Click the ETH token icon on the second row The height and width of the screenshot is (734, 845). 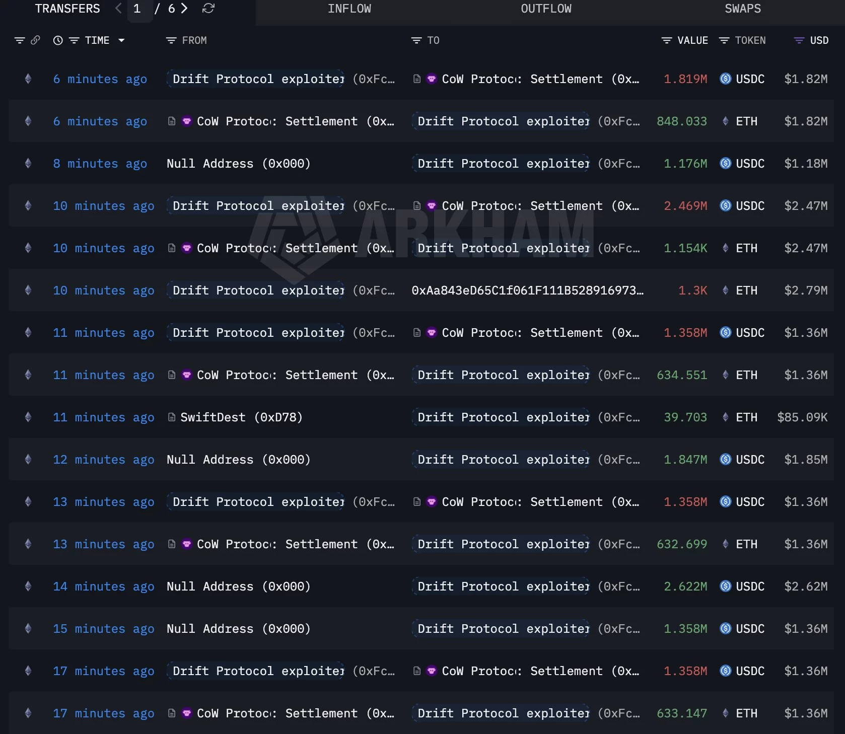click(725, 121)
